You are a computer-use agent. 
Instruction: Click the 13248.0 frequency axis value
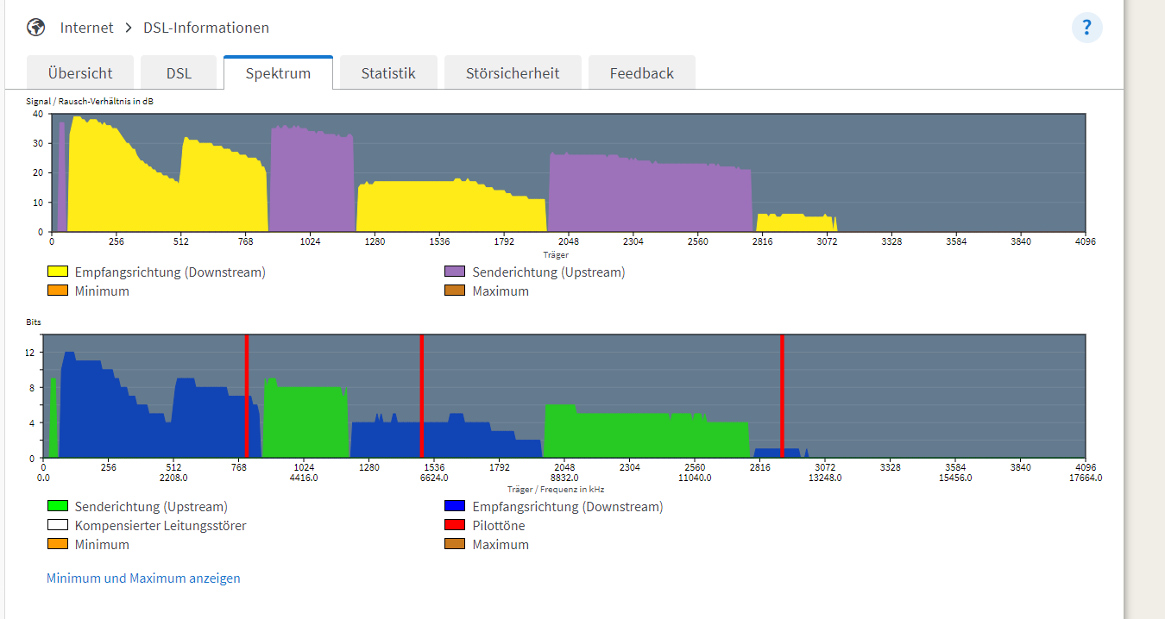[825, 478]
